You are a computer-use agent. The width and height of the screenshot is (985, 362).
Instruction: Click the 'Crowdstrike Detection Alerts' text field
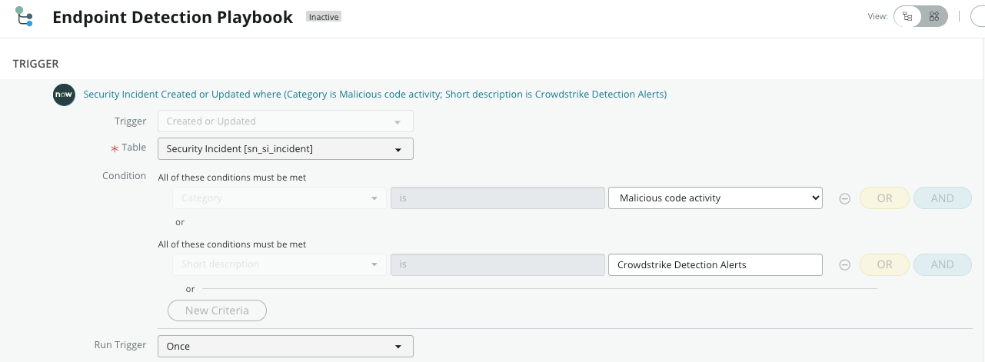click(715, 264)
